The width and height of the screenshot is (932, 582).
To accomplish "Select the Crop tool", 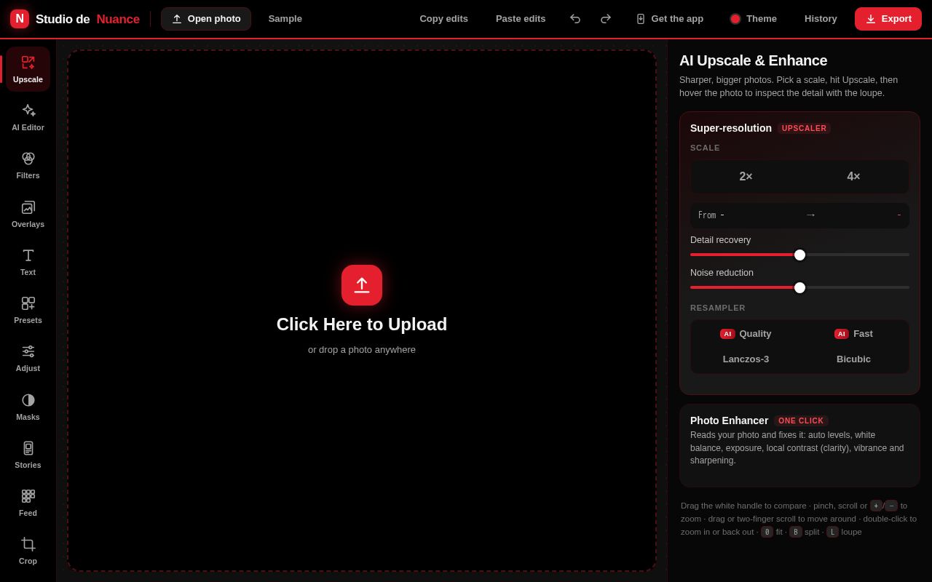I will click(x=28, y=551).
